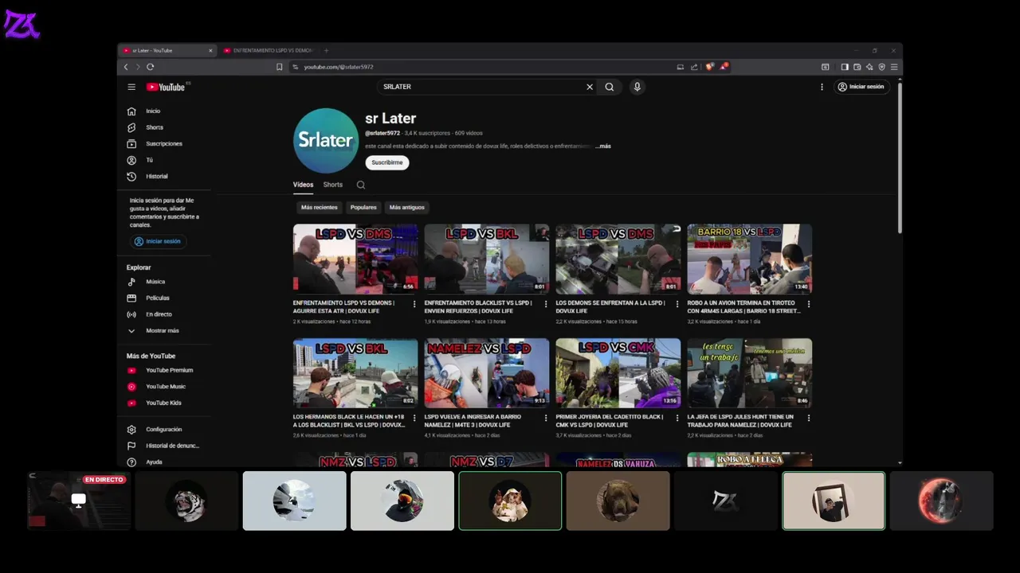Expand channel description with ...más
This screenshot has height=573, width=1020.
603,146
